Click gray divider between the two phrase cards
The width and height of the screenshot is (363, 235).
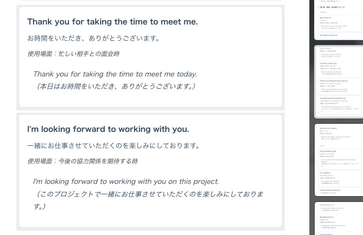point(150,110)
